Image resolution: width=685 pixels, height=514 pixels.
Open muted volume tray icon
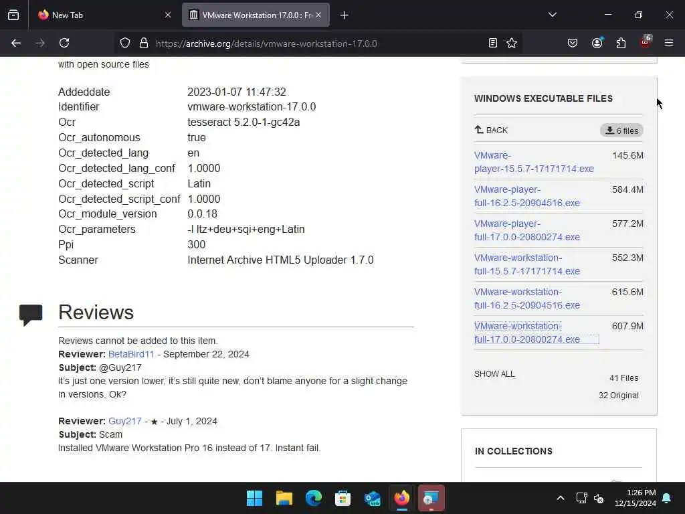pos(599,498)
